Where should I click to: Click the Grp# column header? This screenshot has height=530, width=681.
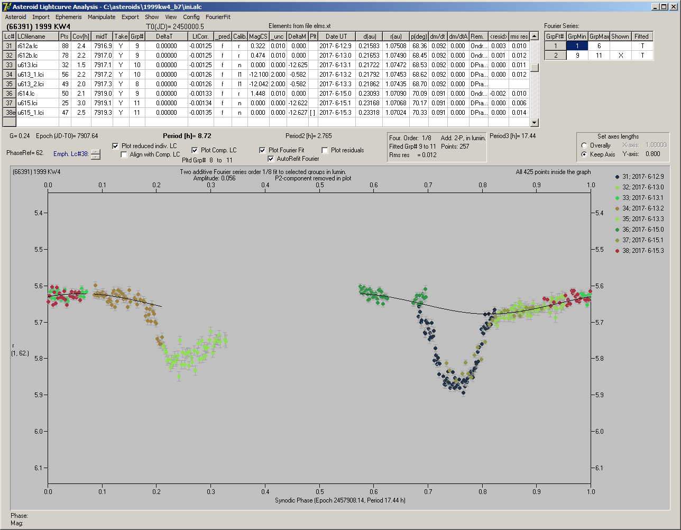(137, 36)
